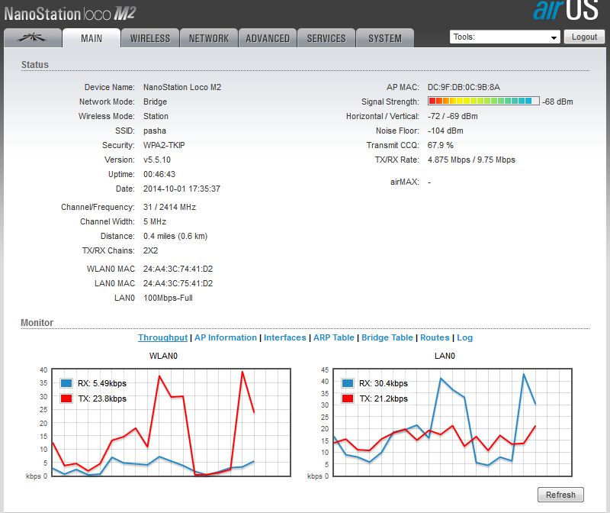
Task: Click the WLAN0 MAC value 24:A4:3C:74:41:D2
Action: tap(178, 269)
